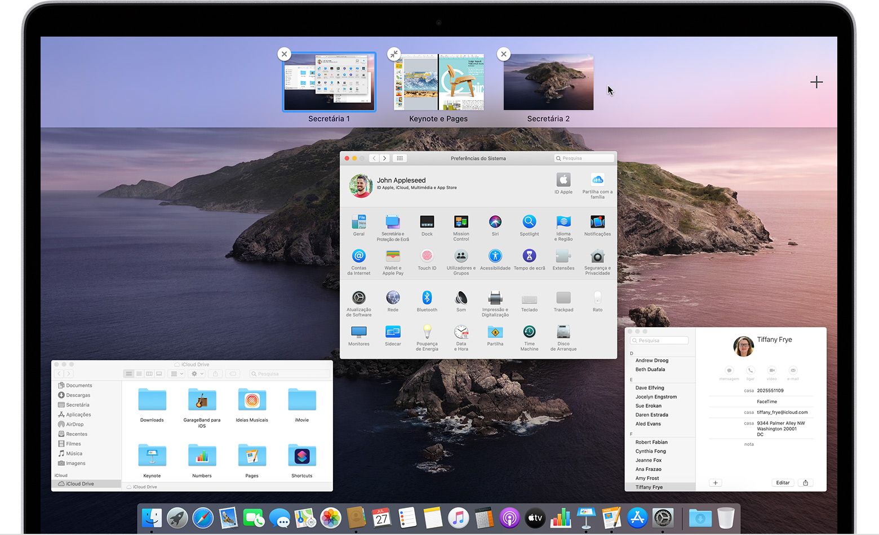Viewport: 879px width, 535px height.
Task: Open Tempo de ecrã preferences
Action: pos(529,260)
